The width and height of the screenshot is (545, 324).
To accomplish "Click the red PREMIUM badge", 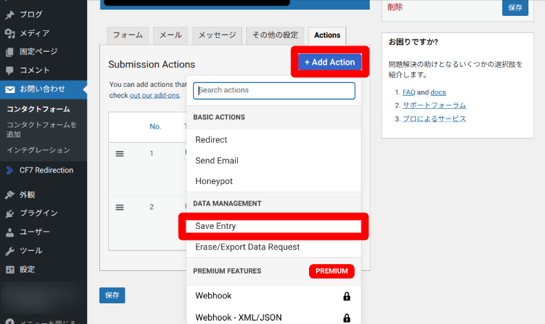I will (x=332, y=271).
